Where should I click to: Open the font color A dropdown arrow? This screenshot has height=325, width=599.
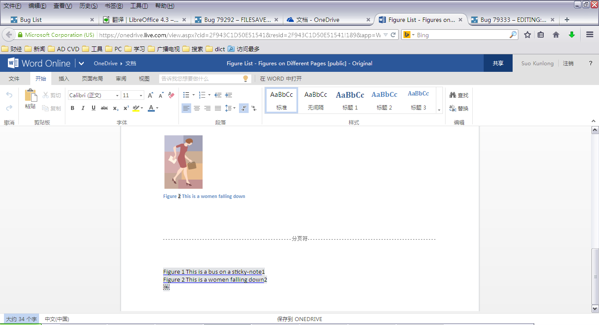point(157,108)
